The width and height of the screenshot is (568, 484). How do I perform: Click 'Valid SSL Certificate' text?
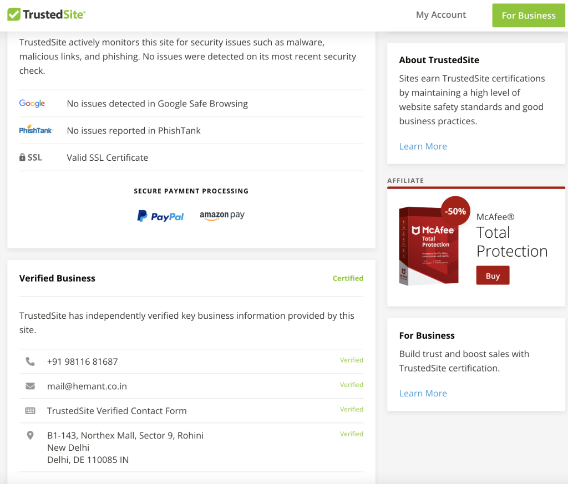pyautogui.click(x=107, y=157)
